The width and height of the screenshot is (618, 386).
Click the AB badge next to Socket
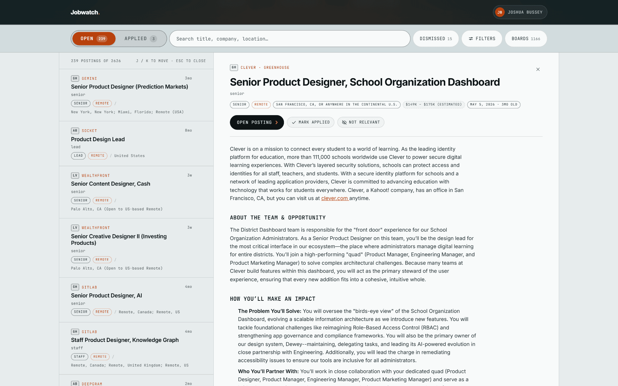click(x=75, y=131)
